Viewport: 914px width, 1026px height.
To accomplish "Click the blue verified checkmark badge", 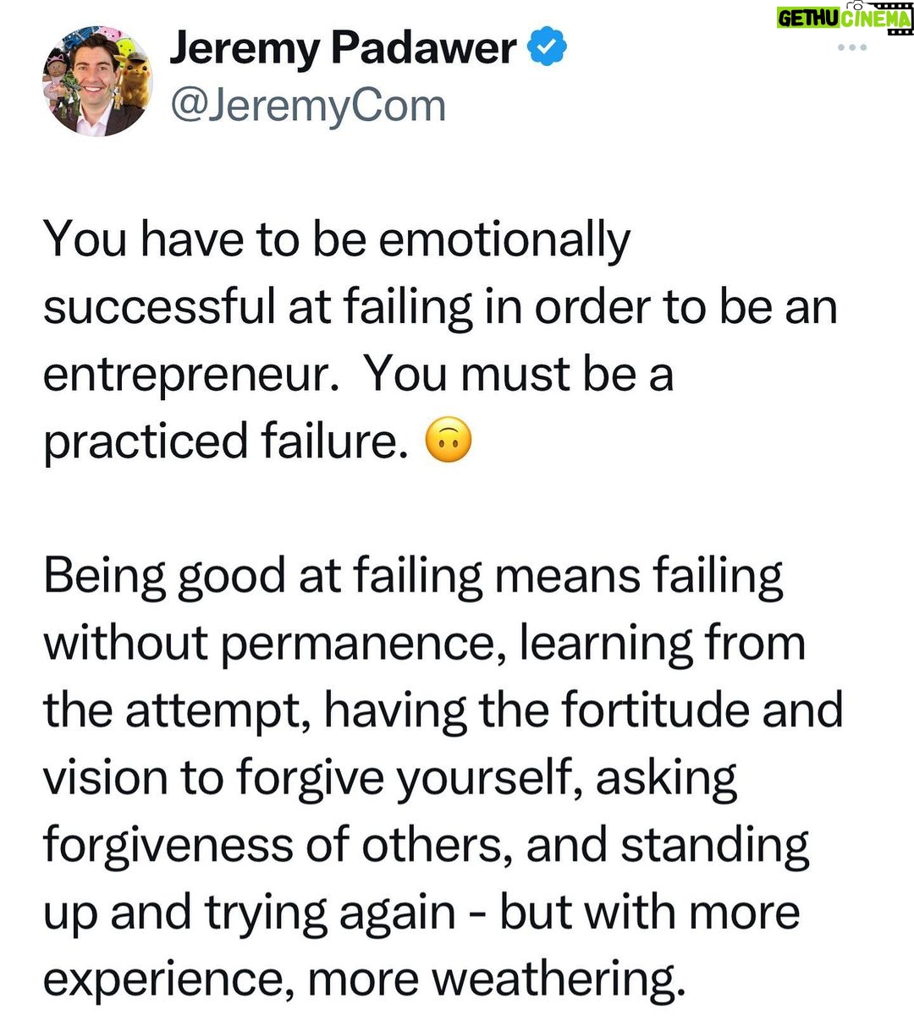I will point(548,47).
